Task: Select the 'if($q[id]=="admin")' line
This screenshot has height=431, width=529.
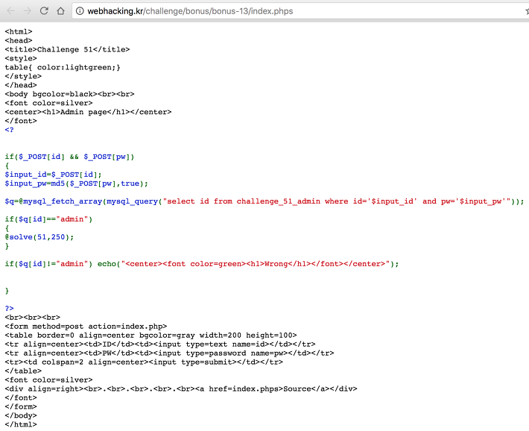Action: (x=48, y=219)
